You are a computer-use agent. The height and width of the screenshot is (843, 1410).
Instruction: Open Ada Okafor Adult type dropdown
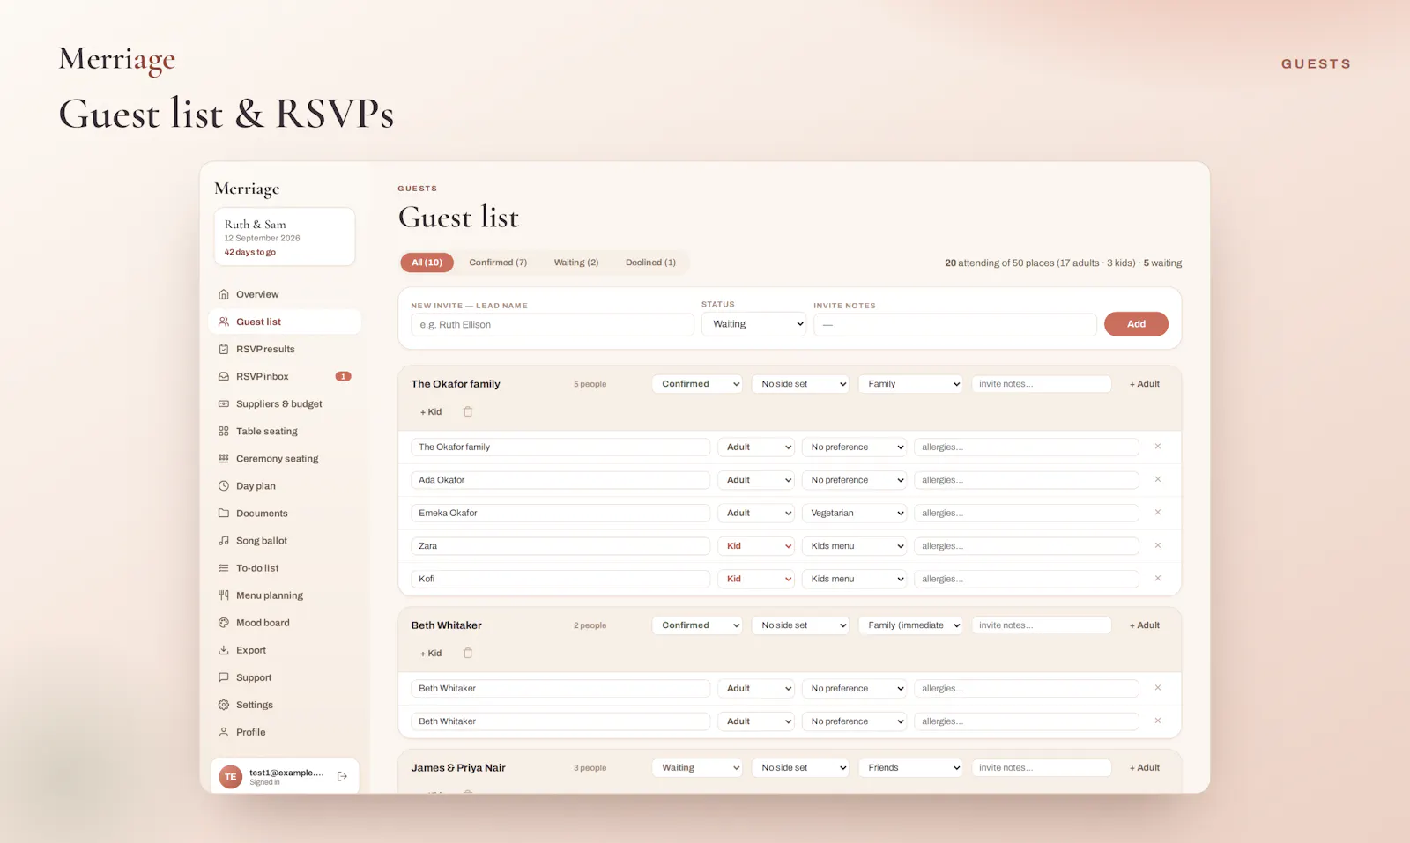[x=756, y=480]
